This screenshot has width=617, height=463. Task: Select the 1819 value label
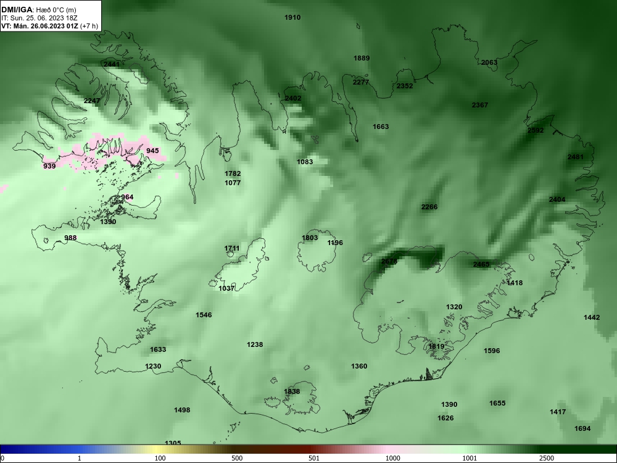[436, 346]
